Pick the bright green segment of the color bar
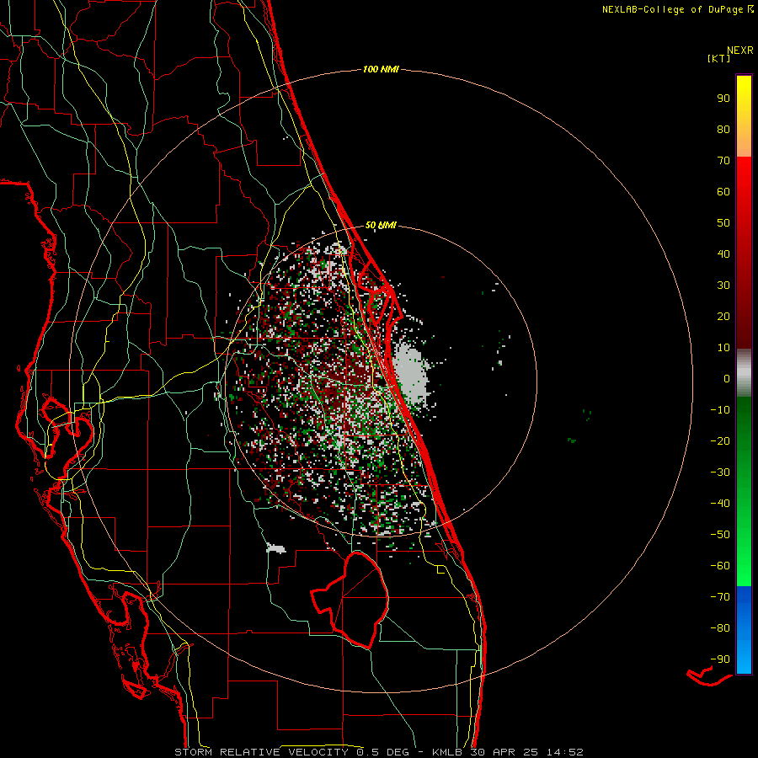This screenshot has width=758, height=758. tap(744, 556)
